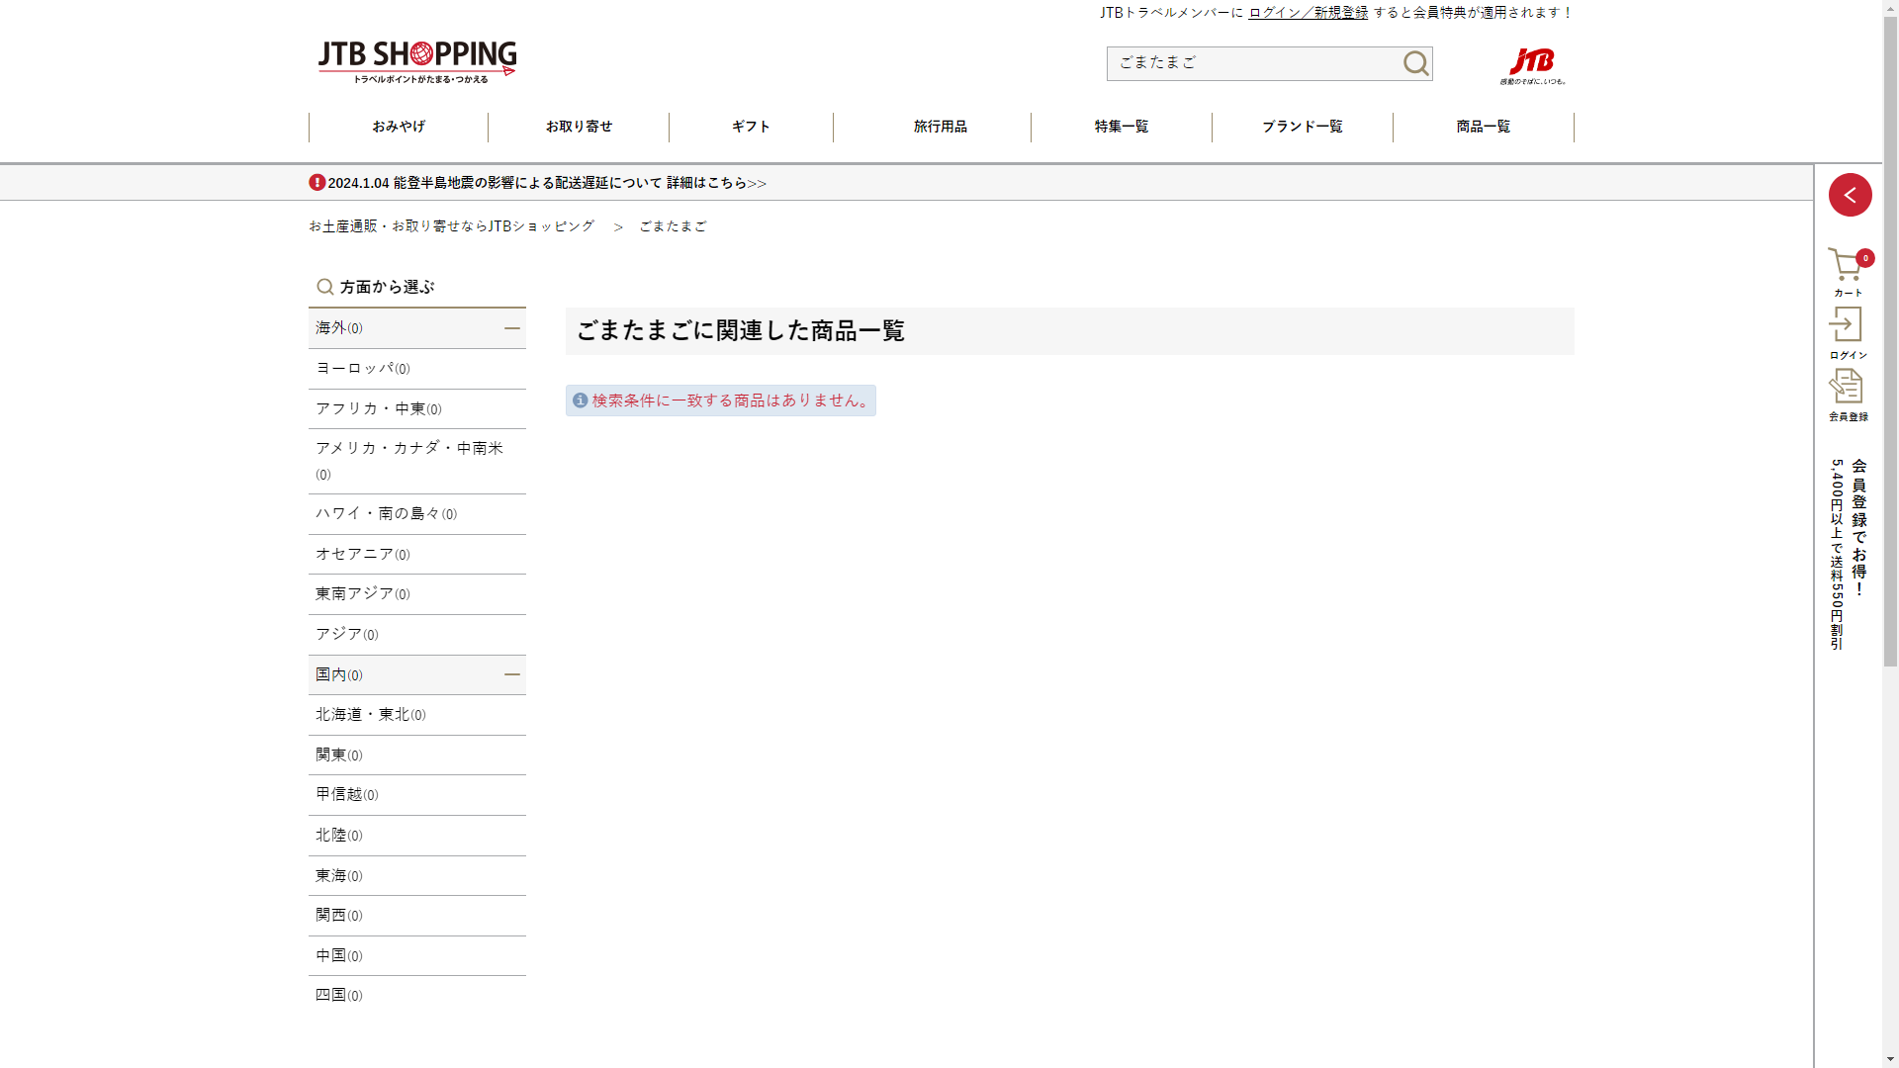Viewport: 1899px width, 1068px height.
Task: Collapse the 国内 region section
Action: [x=511, y=674]
